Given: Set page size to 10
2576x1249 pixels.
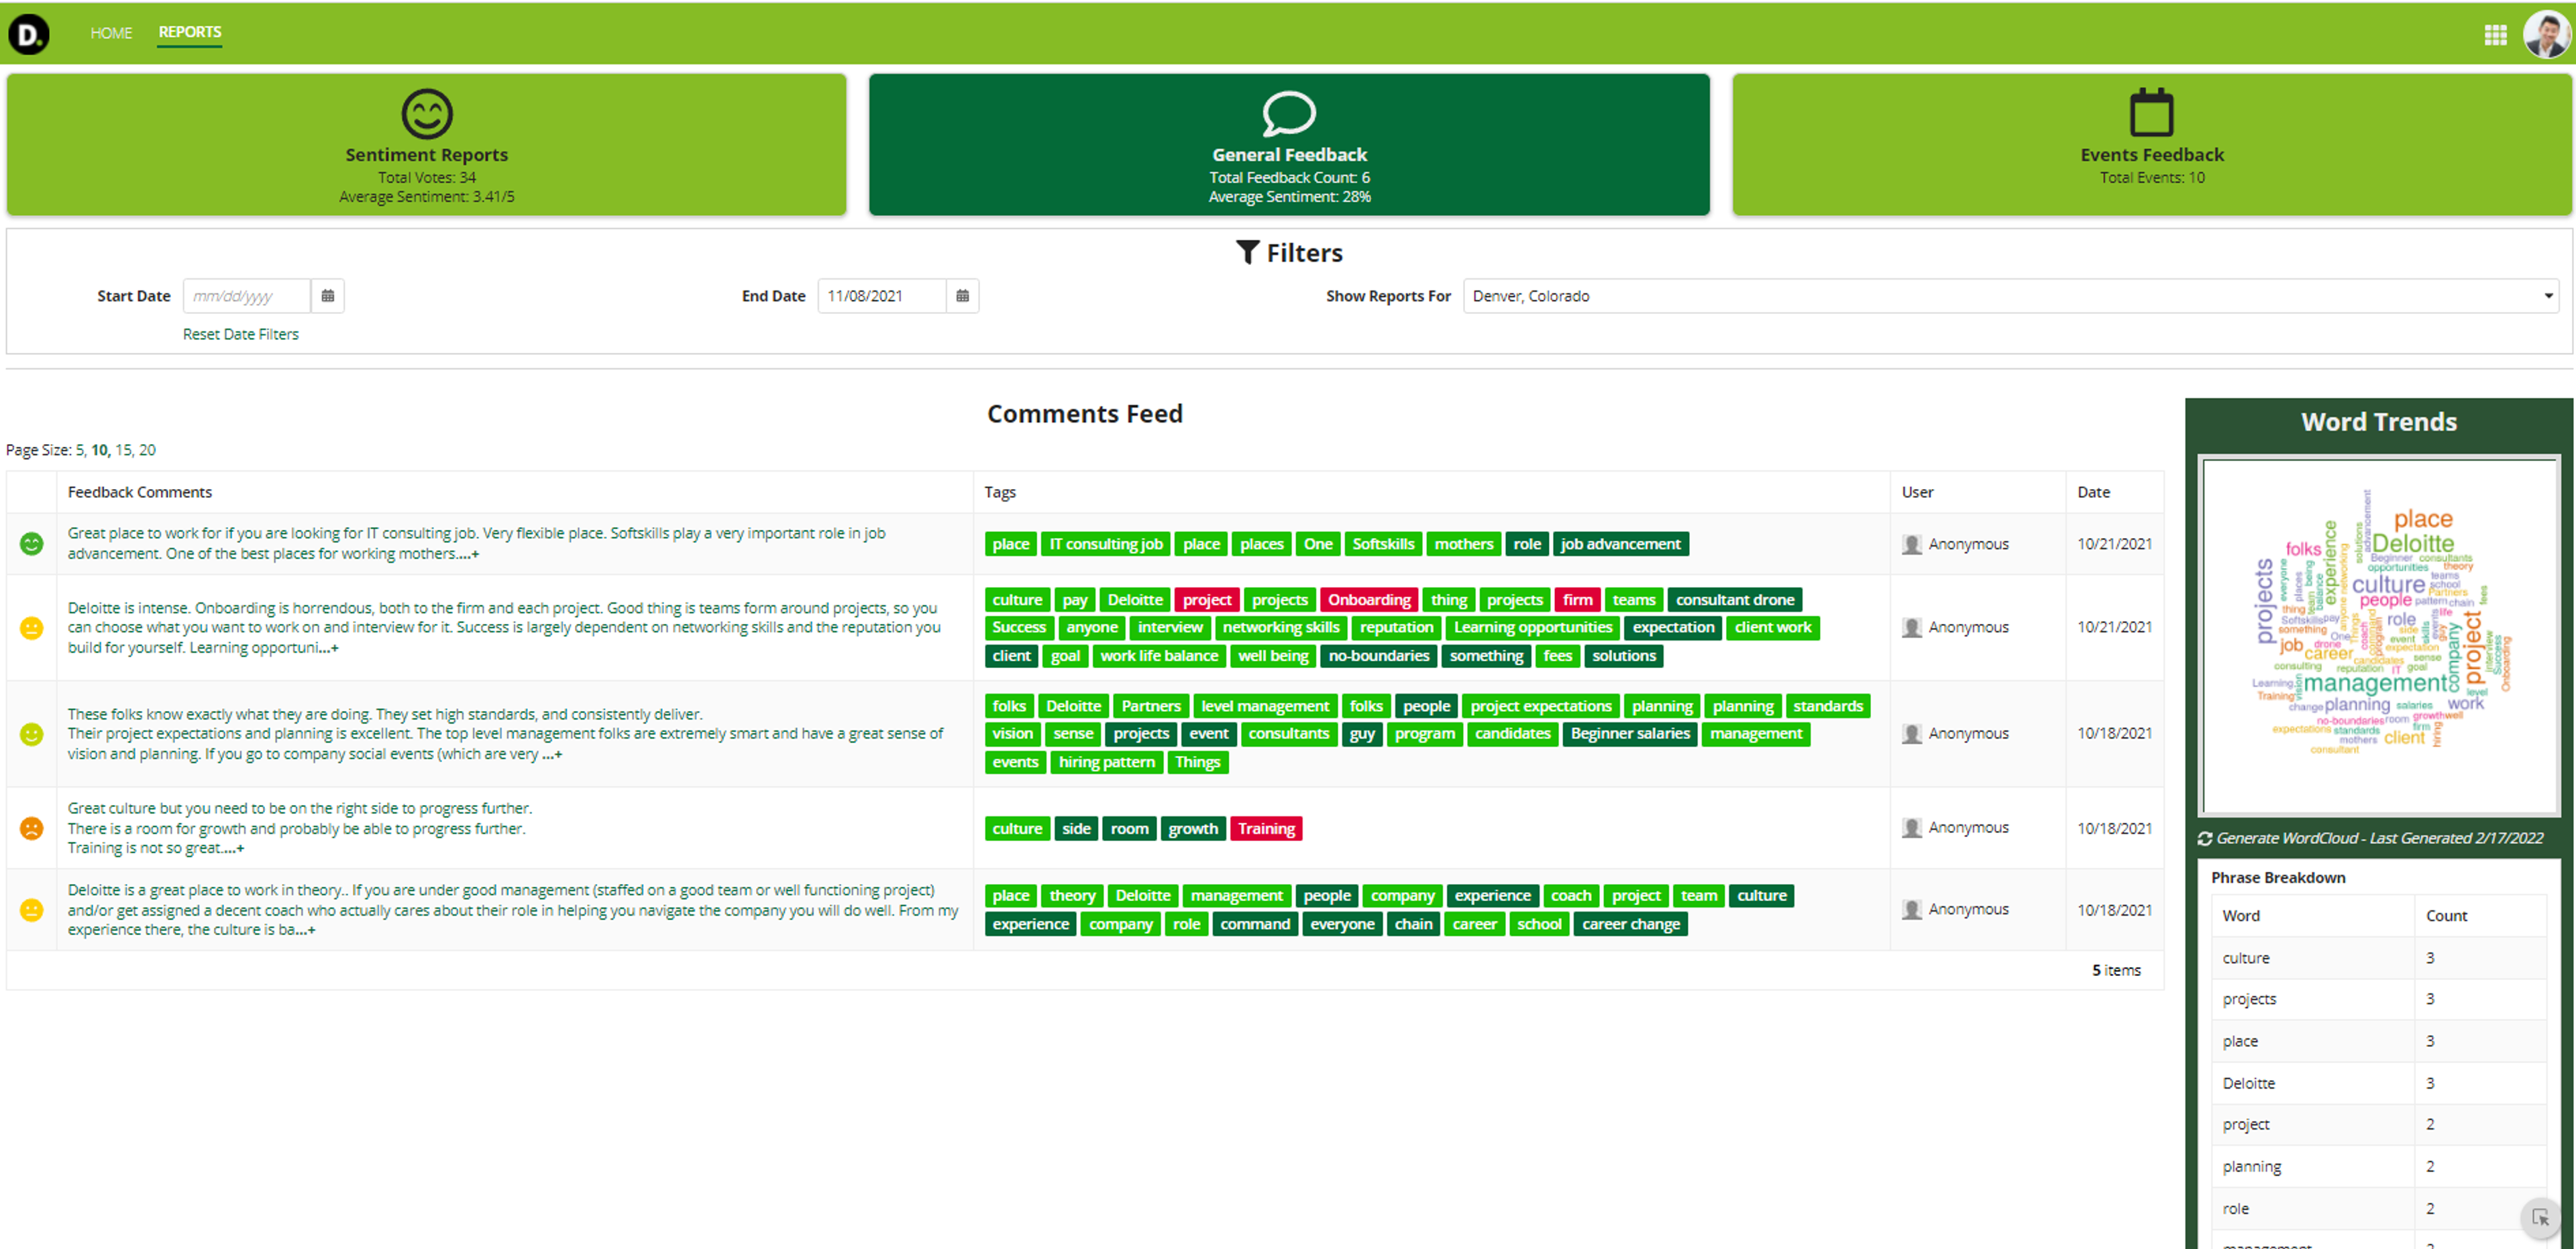Looking at the screenshot, I should click(99, 450).
